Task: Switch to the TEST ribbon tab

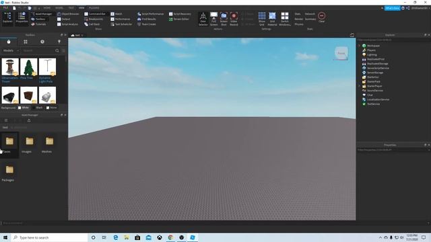Action: 71,8
